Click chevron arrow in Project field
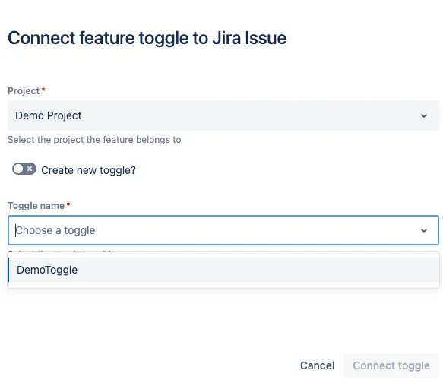The width and height of the screenshot is (443, 386). point(424,115)
